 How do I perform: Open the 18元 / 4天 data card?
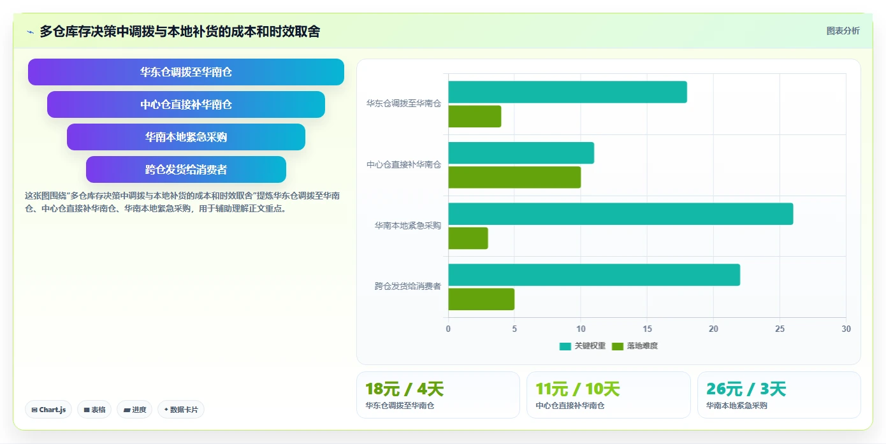pyautogui.click(x=438, y=395)
